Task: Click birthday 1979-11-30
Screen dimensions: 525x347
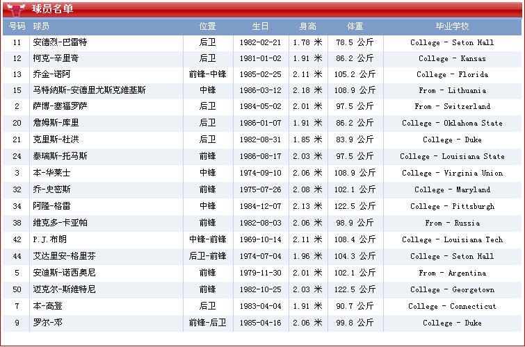Action: point(261,273)
